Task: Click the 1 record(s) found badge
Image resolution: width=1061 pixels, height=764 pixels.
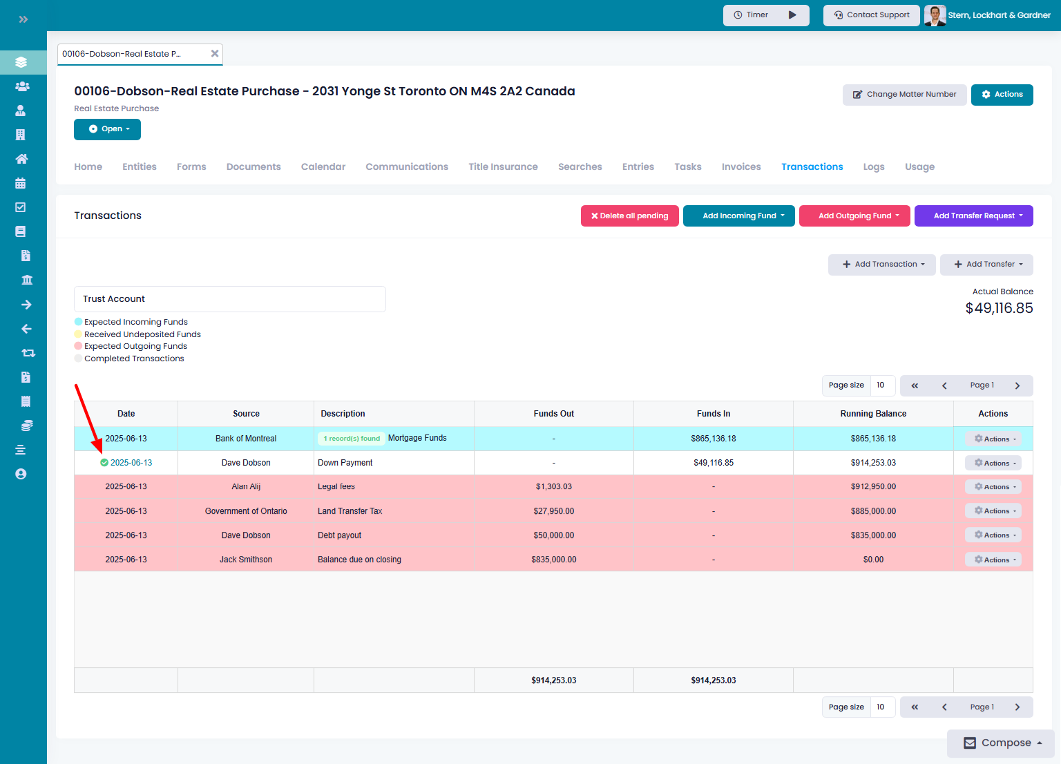Action: (x=352, y=439)
